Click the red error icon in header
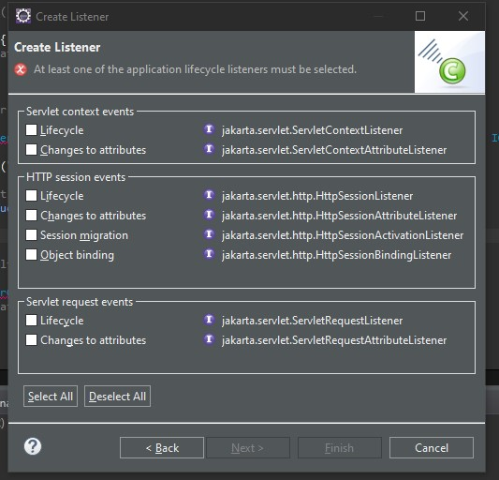 [21, 69]
